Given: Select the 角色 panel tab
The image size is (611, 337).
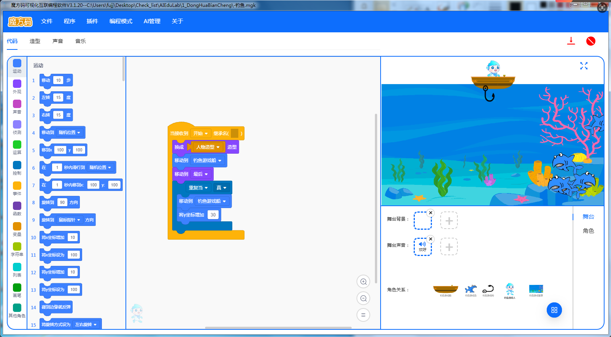Looking at the screenshot, I should pos(588,231).
